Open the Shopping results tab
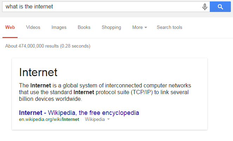 pos(111,27)
